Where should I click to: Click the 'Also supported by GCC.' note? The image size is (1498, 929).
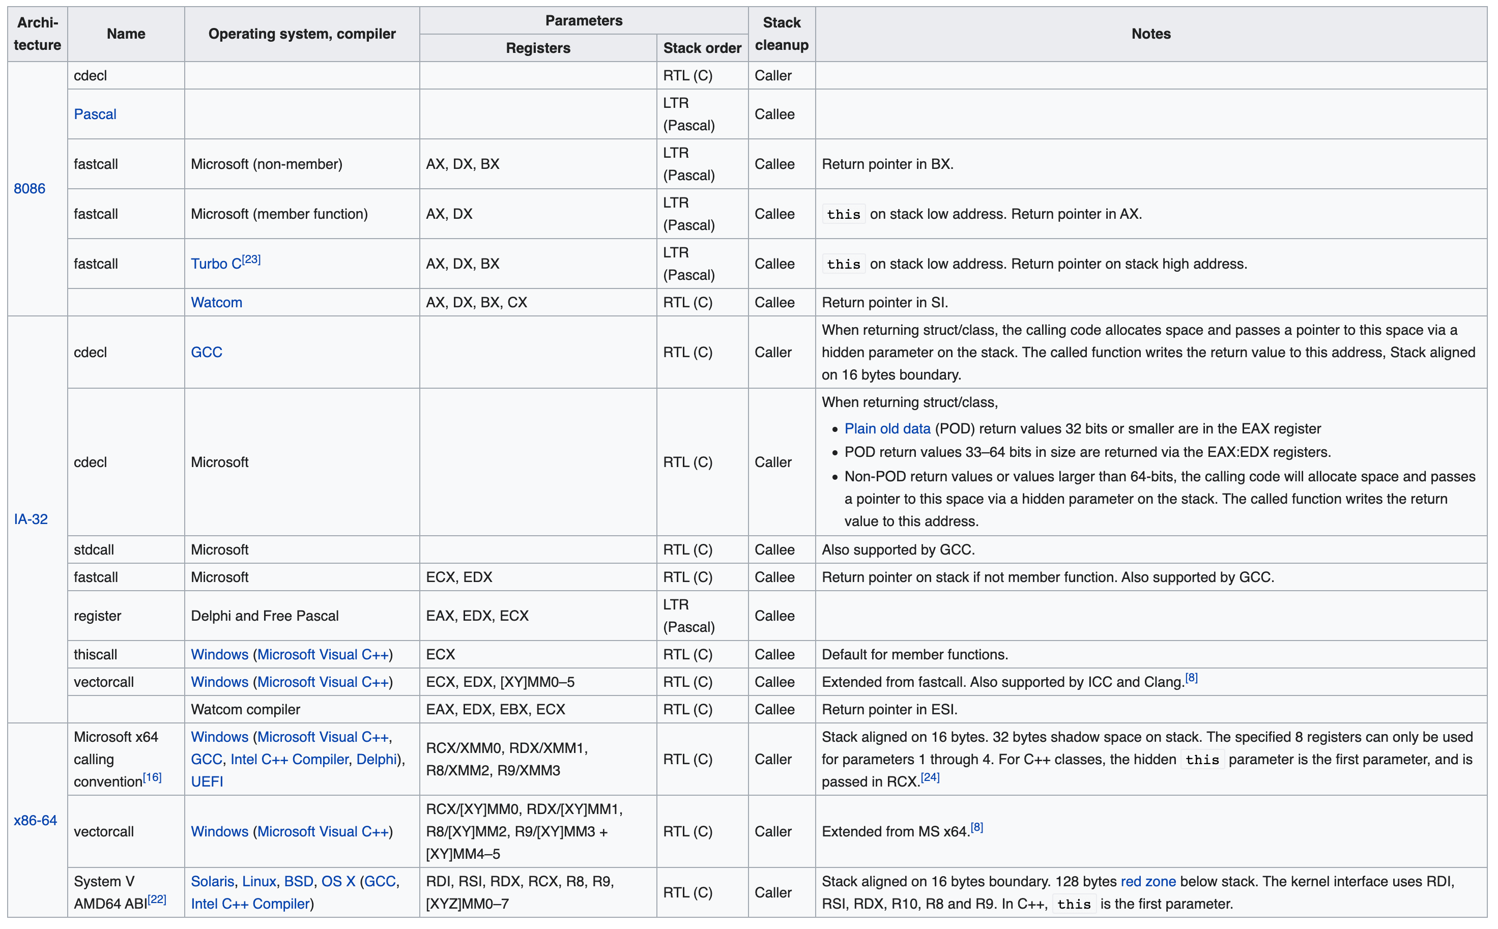[x=898, y=549]
